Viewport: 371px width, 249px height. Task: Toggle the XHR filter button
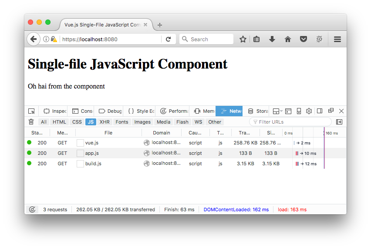click(x=105, y=122)
